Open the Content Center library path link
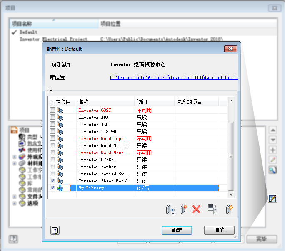The width and height of the screenshot is (285, 251). [x=174, y=78]
